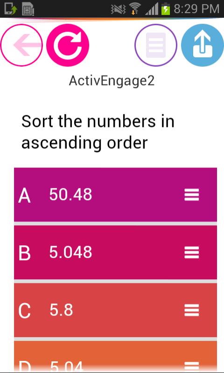
Task: Tap the Wi-Fi icon in status bar
Action: [x=134, y=8]
